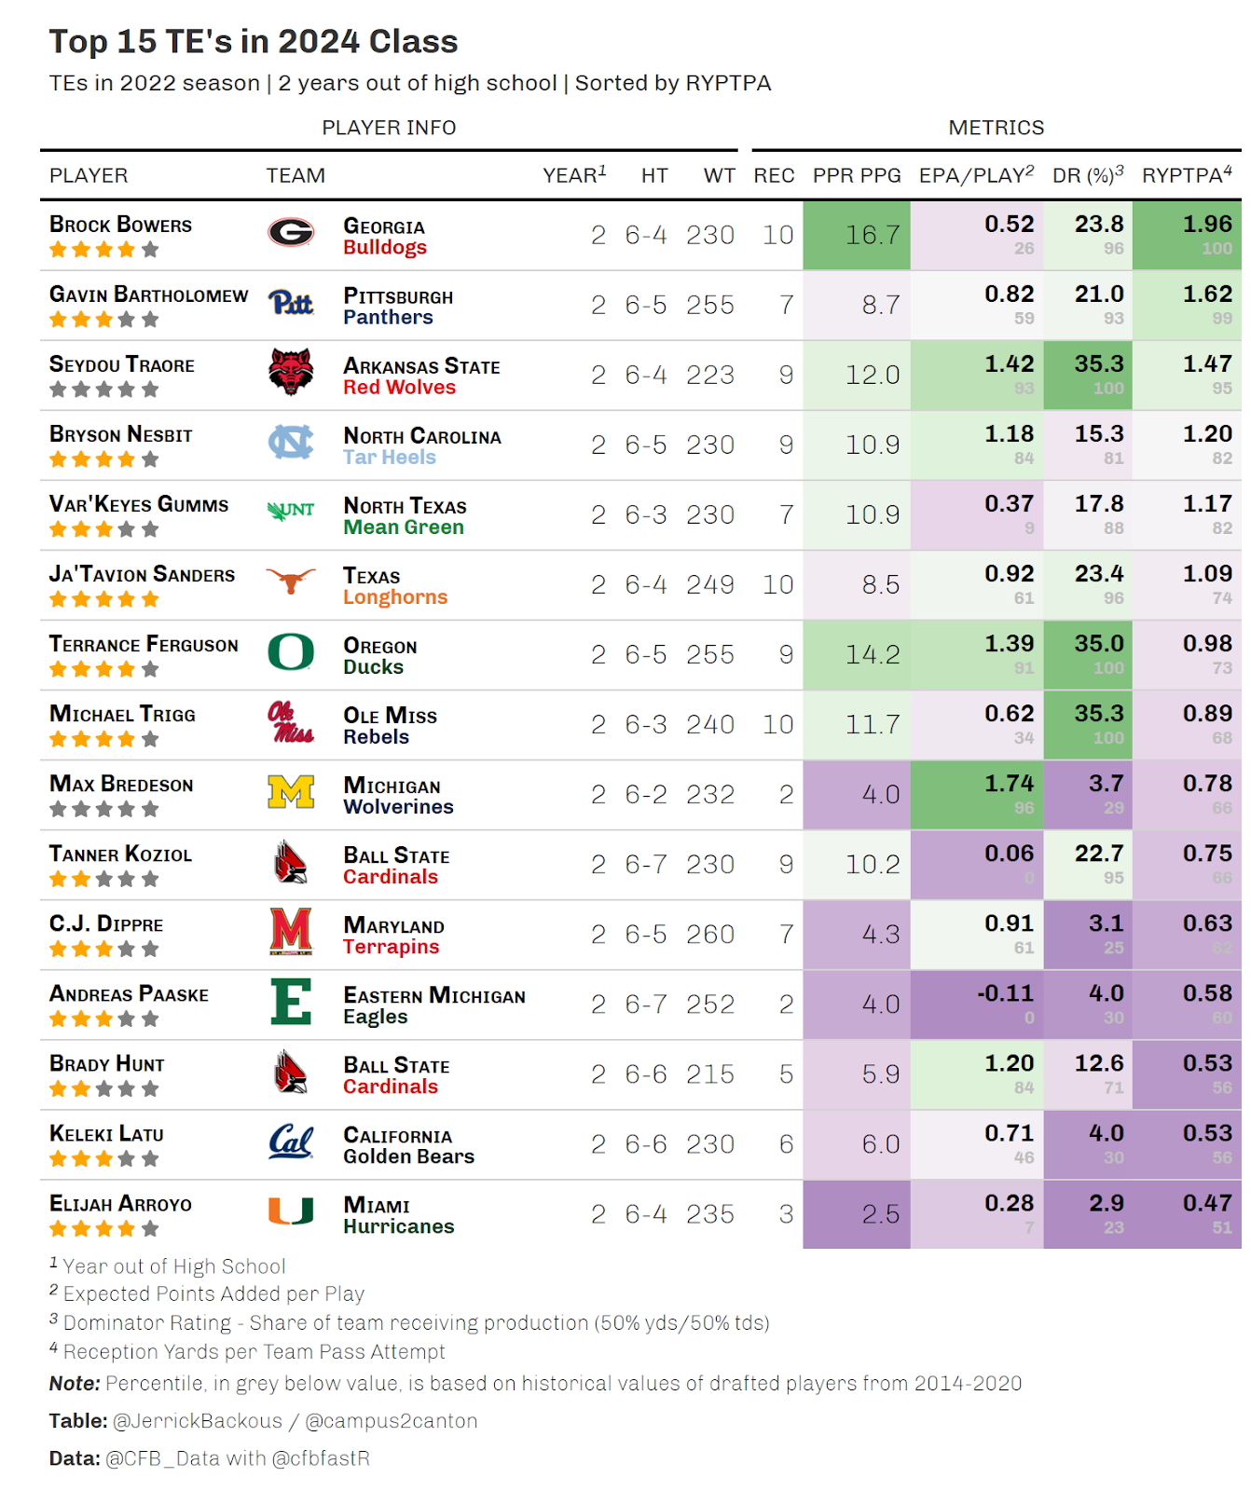Click the Oregon Ducks O logo

291,651
